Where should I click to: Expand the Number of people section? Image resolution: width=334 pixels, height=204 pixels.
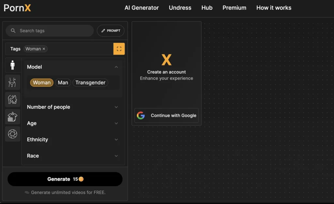[72, 107]
